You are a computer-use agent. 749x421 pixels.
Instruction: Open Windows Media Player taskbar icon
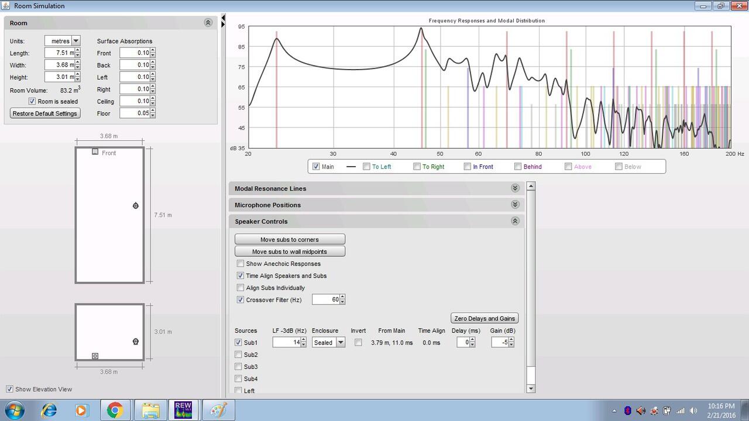(81, 410)
